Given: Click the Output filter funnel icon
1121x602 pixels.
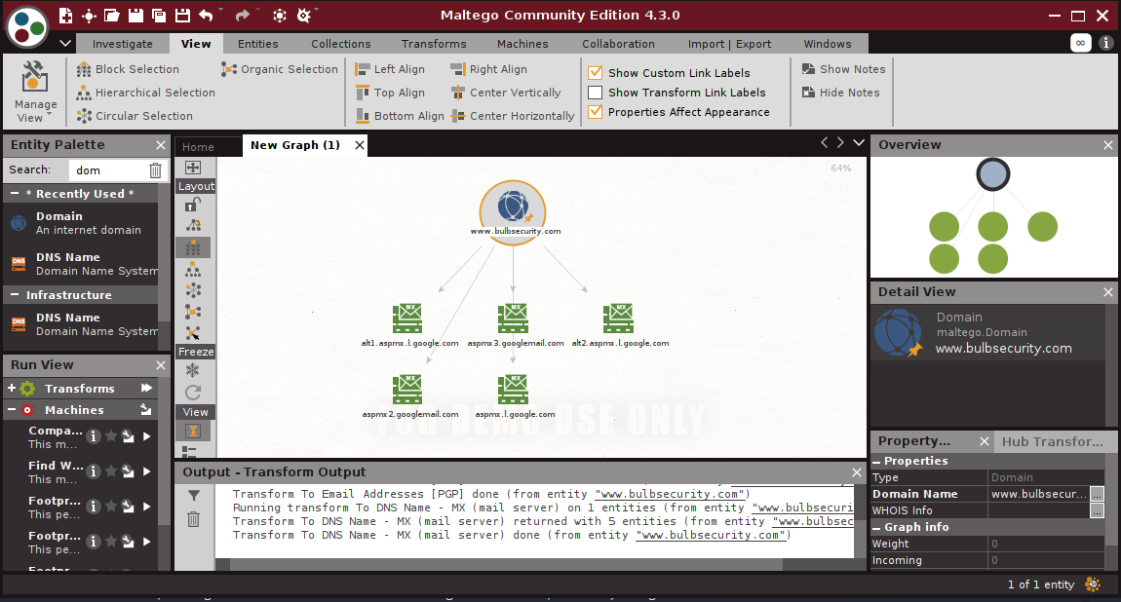Looking at the screenshot, I should pyautogui.click(x=194, y=495).
